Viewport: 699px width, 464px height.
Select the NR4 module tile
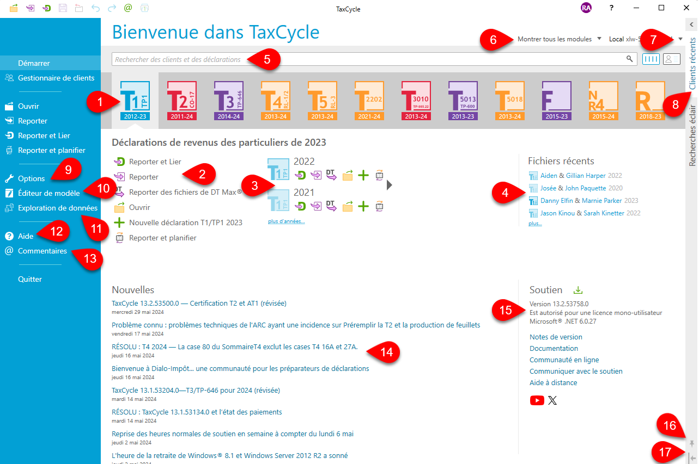click(x=603, y=101)
